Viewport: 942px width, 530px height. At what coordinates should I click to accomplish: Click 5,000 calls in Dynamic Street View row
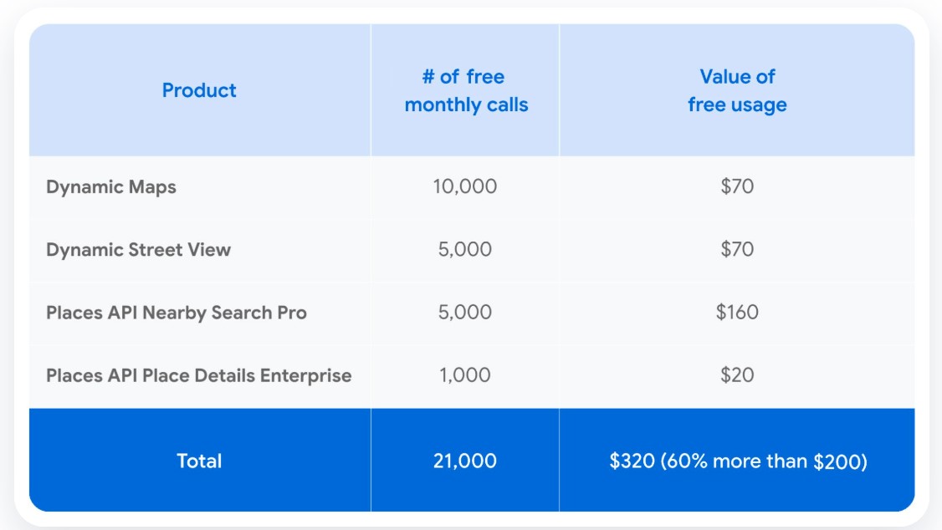pos(465,249)
